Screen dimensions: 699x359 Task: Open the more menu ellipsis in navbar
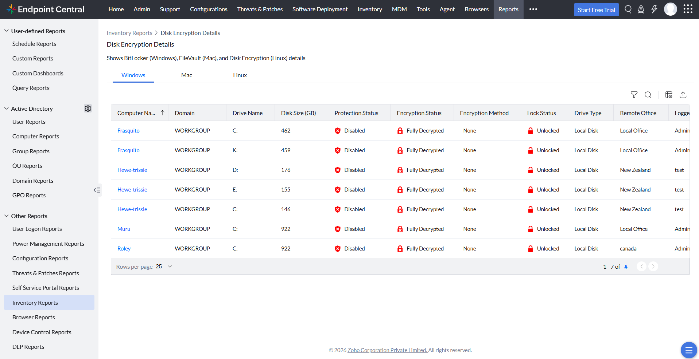(533, 9)
